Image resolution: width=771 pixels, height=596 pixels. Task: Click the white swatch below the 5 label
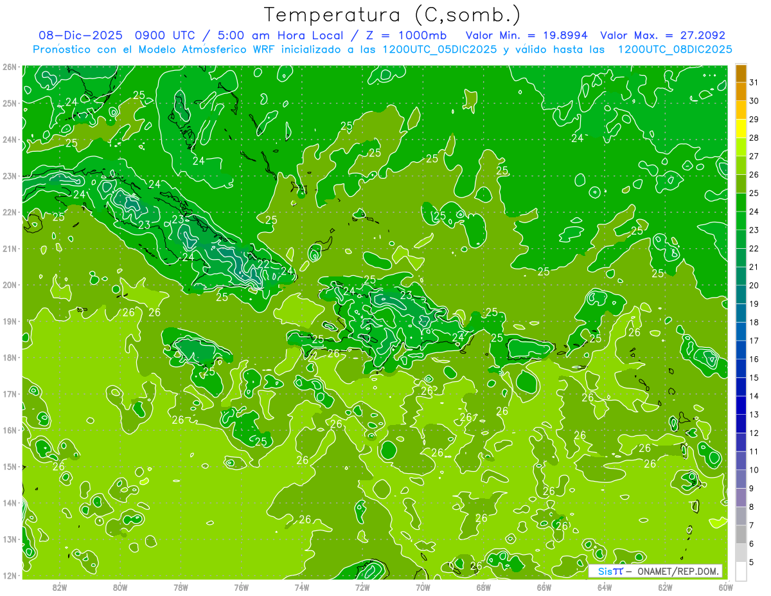[x=741, y=571]
